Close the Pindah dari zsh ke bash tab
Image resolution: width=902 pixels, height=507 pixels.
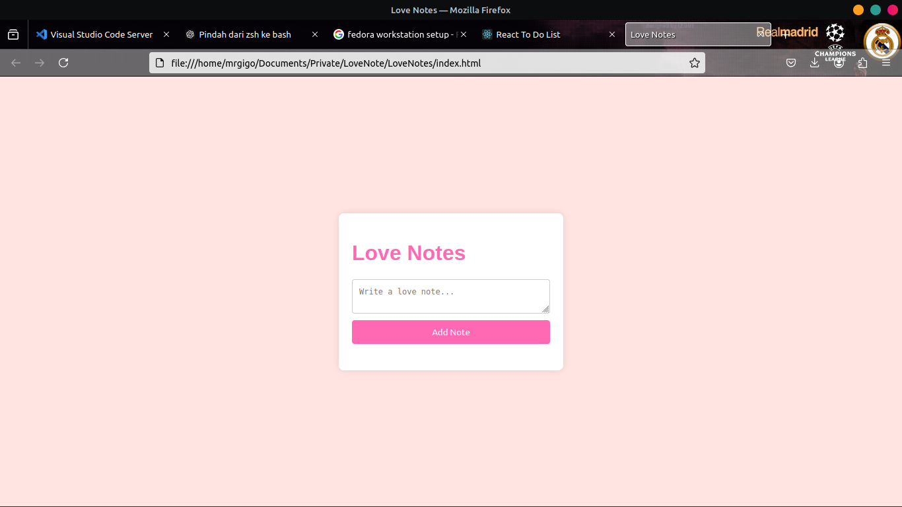click(315, 34)
